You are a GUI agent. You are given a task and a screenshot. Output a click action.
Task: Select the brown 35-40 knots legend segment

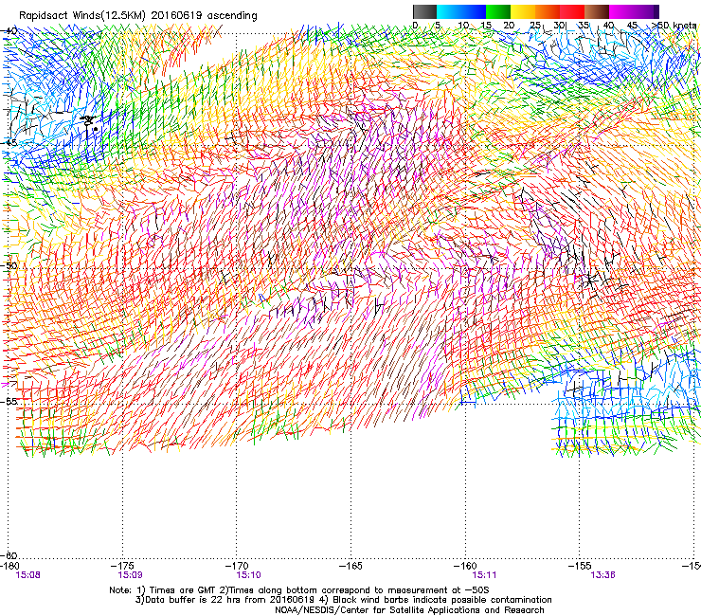pos(597,11)
